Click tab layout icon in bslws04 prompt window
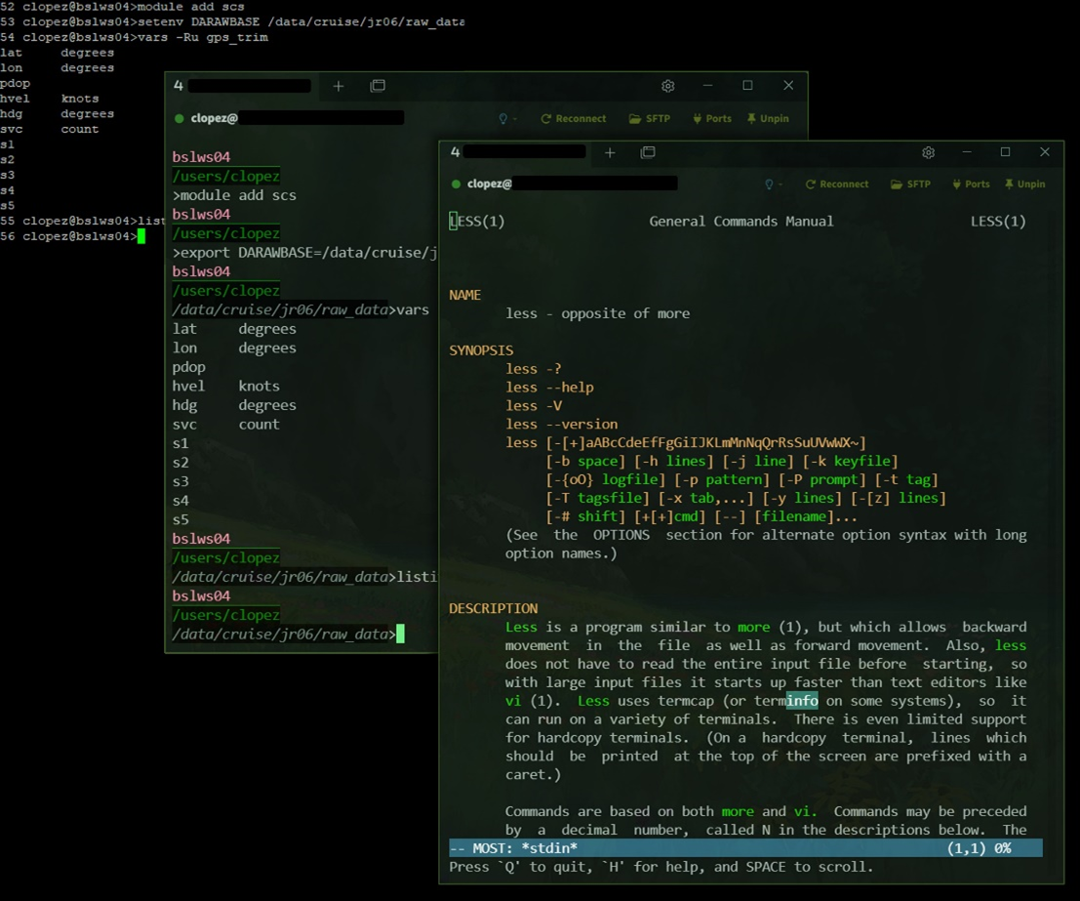1080x901 pixels. (378, 86)
